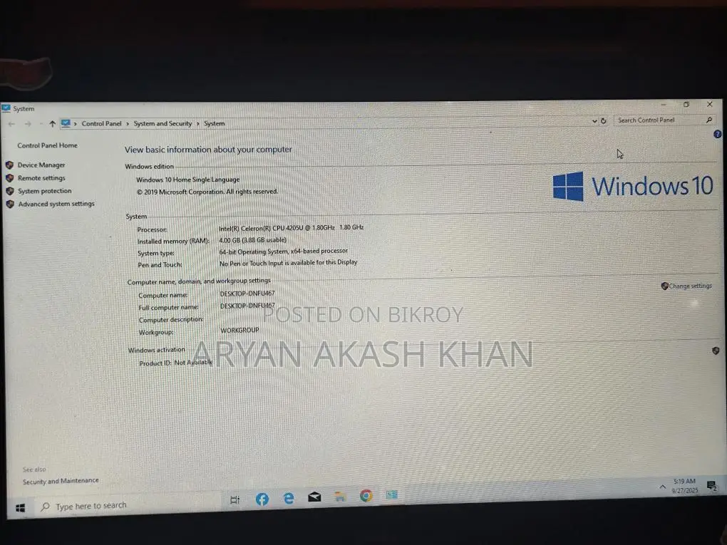Open Task View on taskbar
Viewport: 727px width, 545px height.
(x=234, y=499)
